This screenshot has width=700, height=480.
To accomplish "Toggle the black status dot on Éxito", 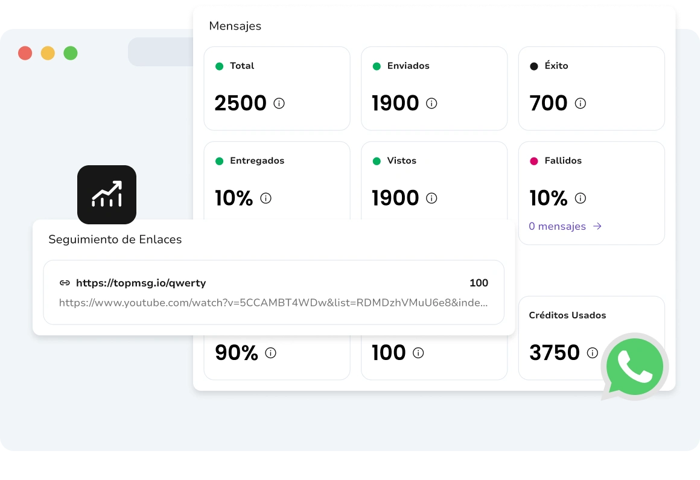I will (534, 66).
